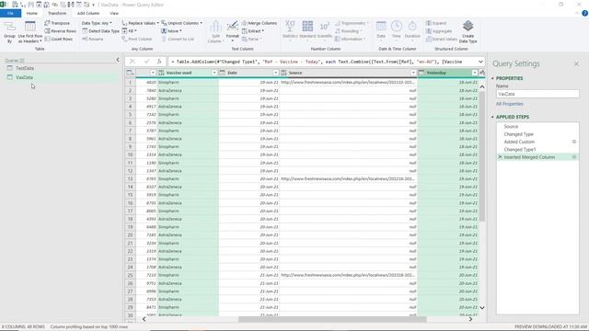Click the table corner menu icon
The image size is (589, 331).
click(130, 73)
